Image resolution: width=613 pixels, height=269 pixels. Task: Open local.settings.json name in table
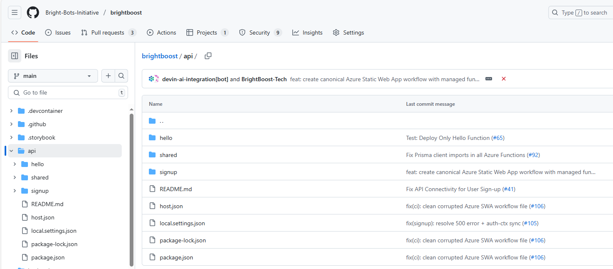(182, 223)
